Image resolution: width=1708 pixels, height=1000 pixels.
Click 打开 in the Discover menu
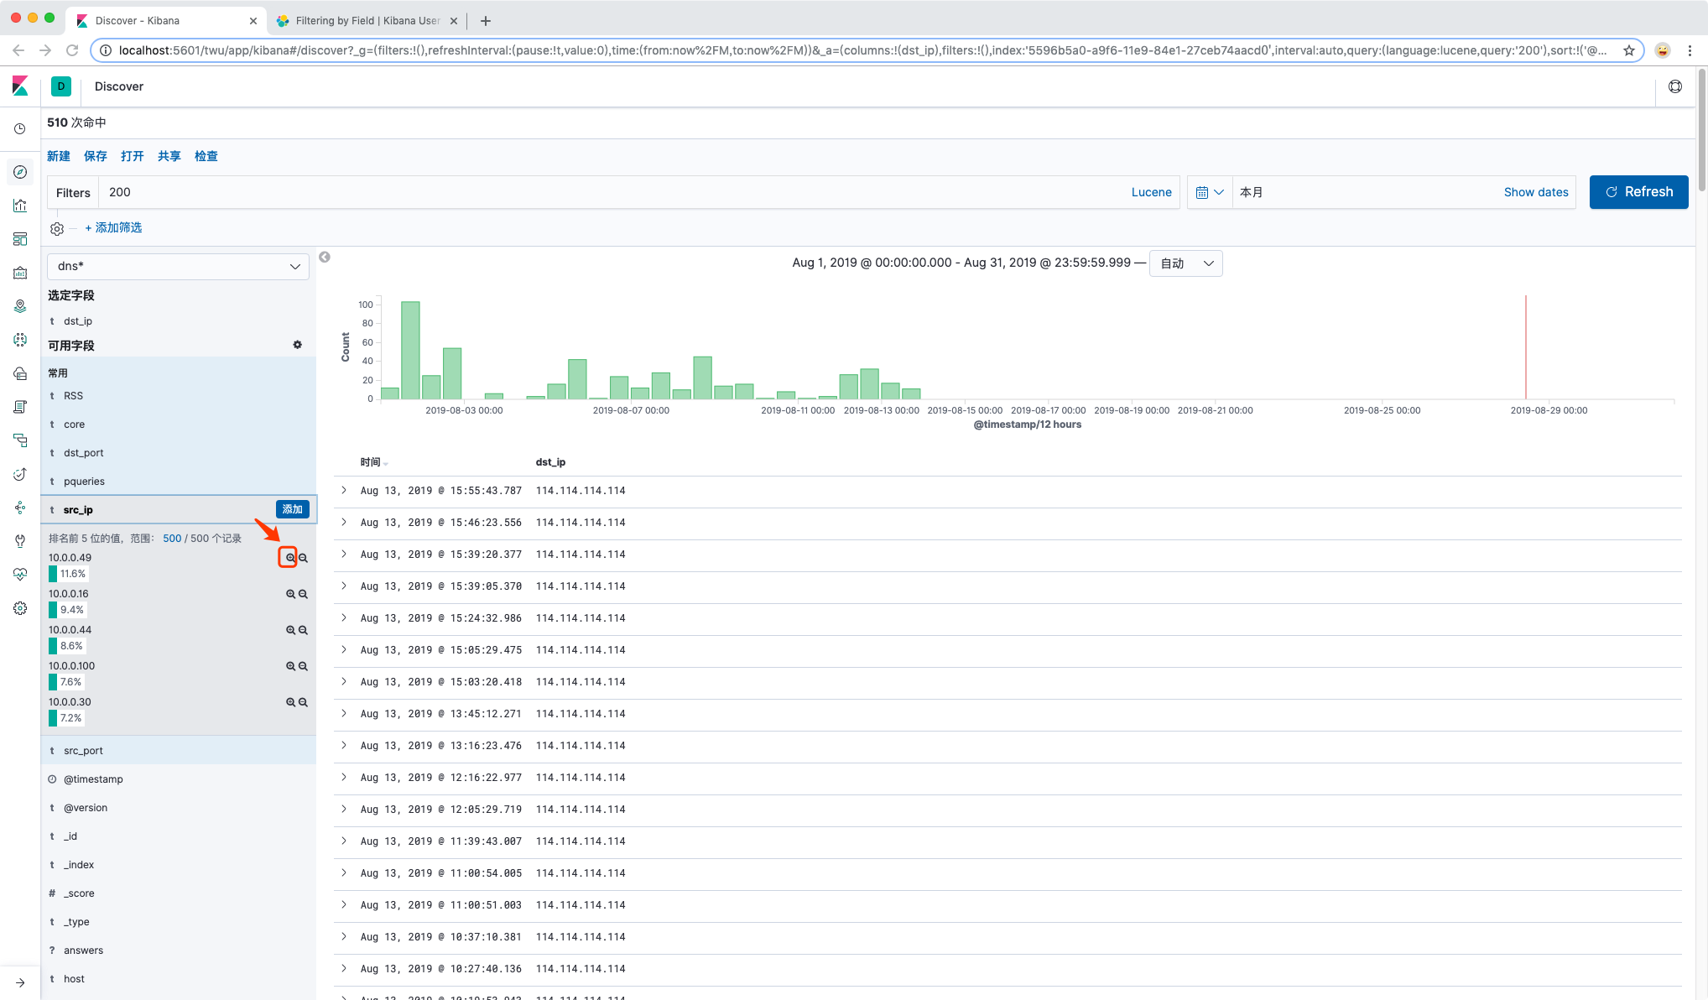(133, 156)
